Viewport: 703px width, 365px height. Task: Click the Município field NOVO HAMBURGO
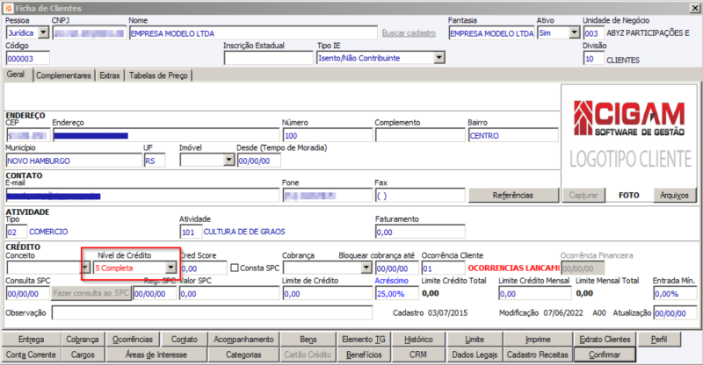tap(74, 161)
